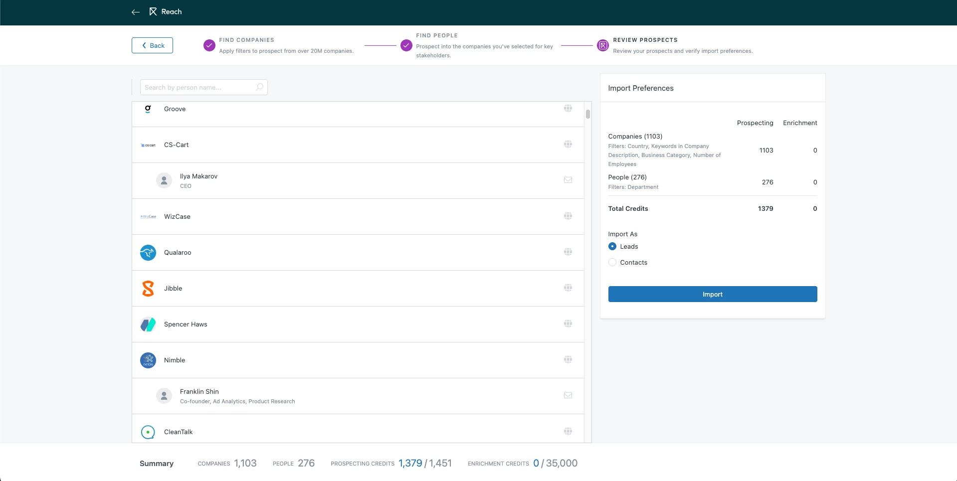Viewport: 957px width, 481px height.
Task: Click the People (276) label
Action: click(x=627, y=177)
